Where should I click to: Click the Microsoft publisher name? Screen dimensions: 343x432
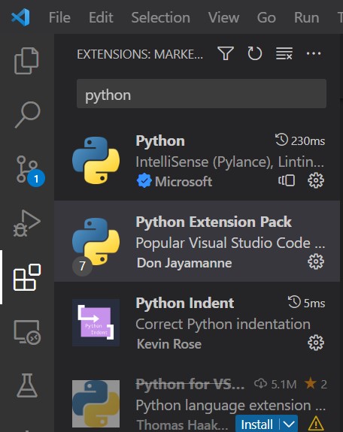tap(184, 182)
